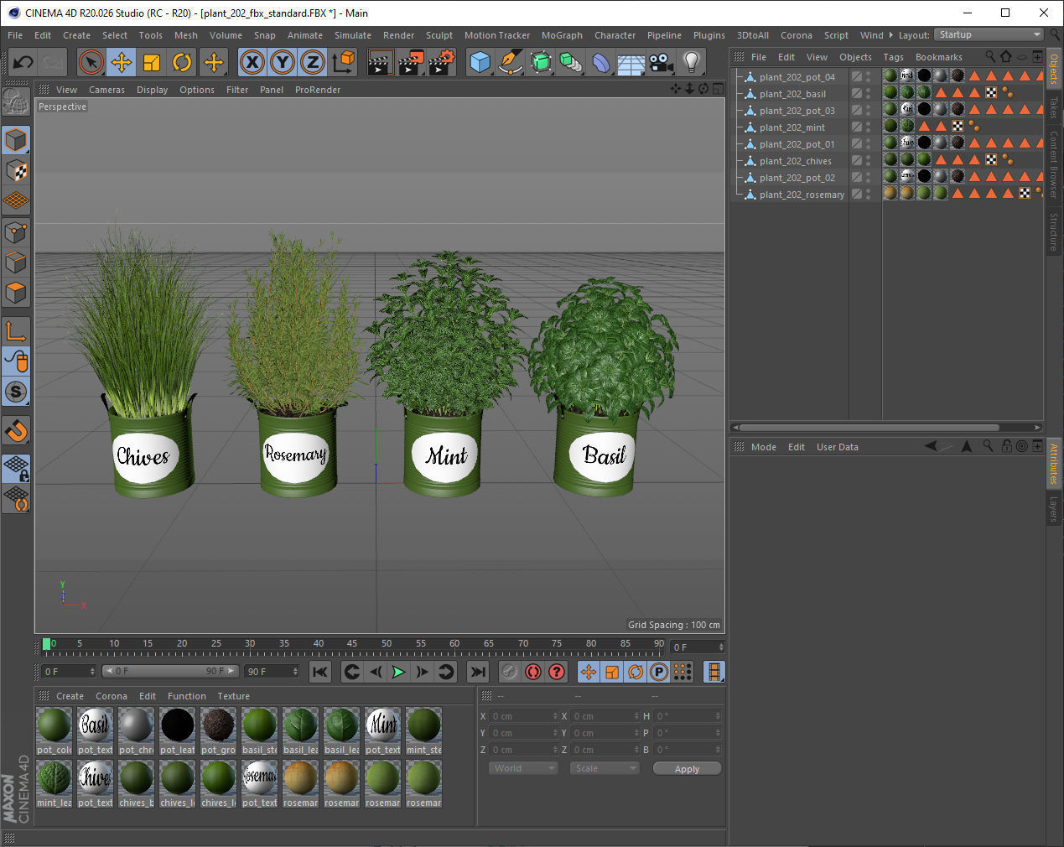Viewport: 1064px width, 847px height.
Task: Add a Cube primitive object
Action: (x=480, y=62)
